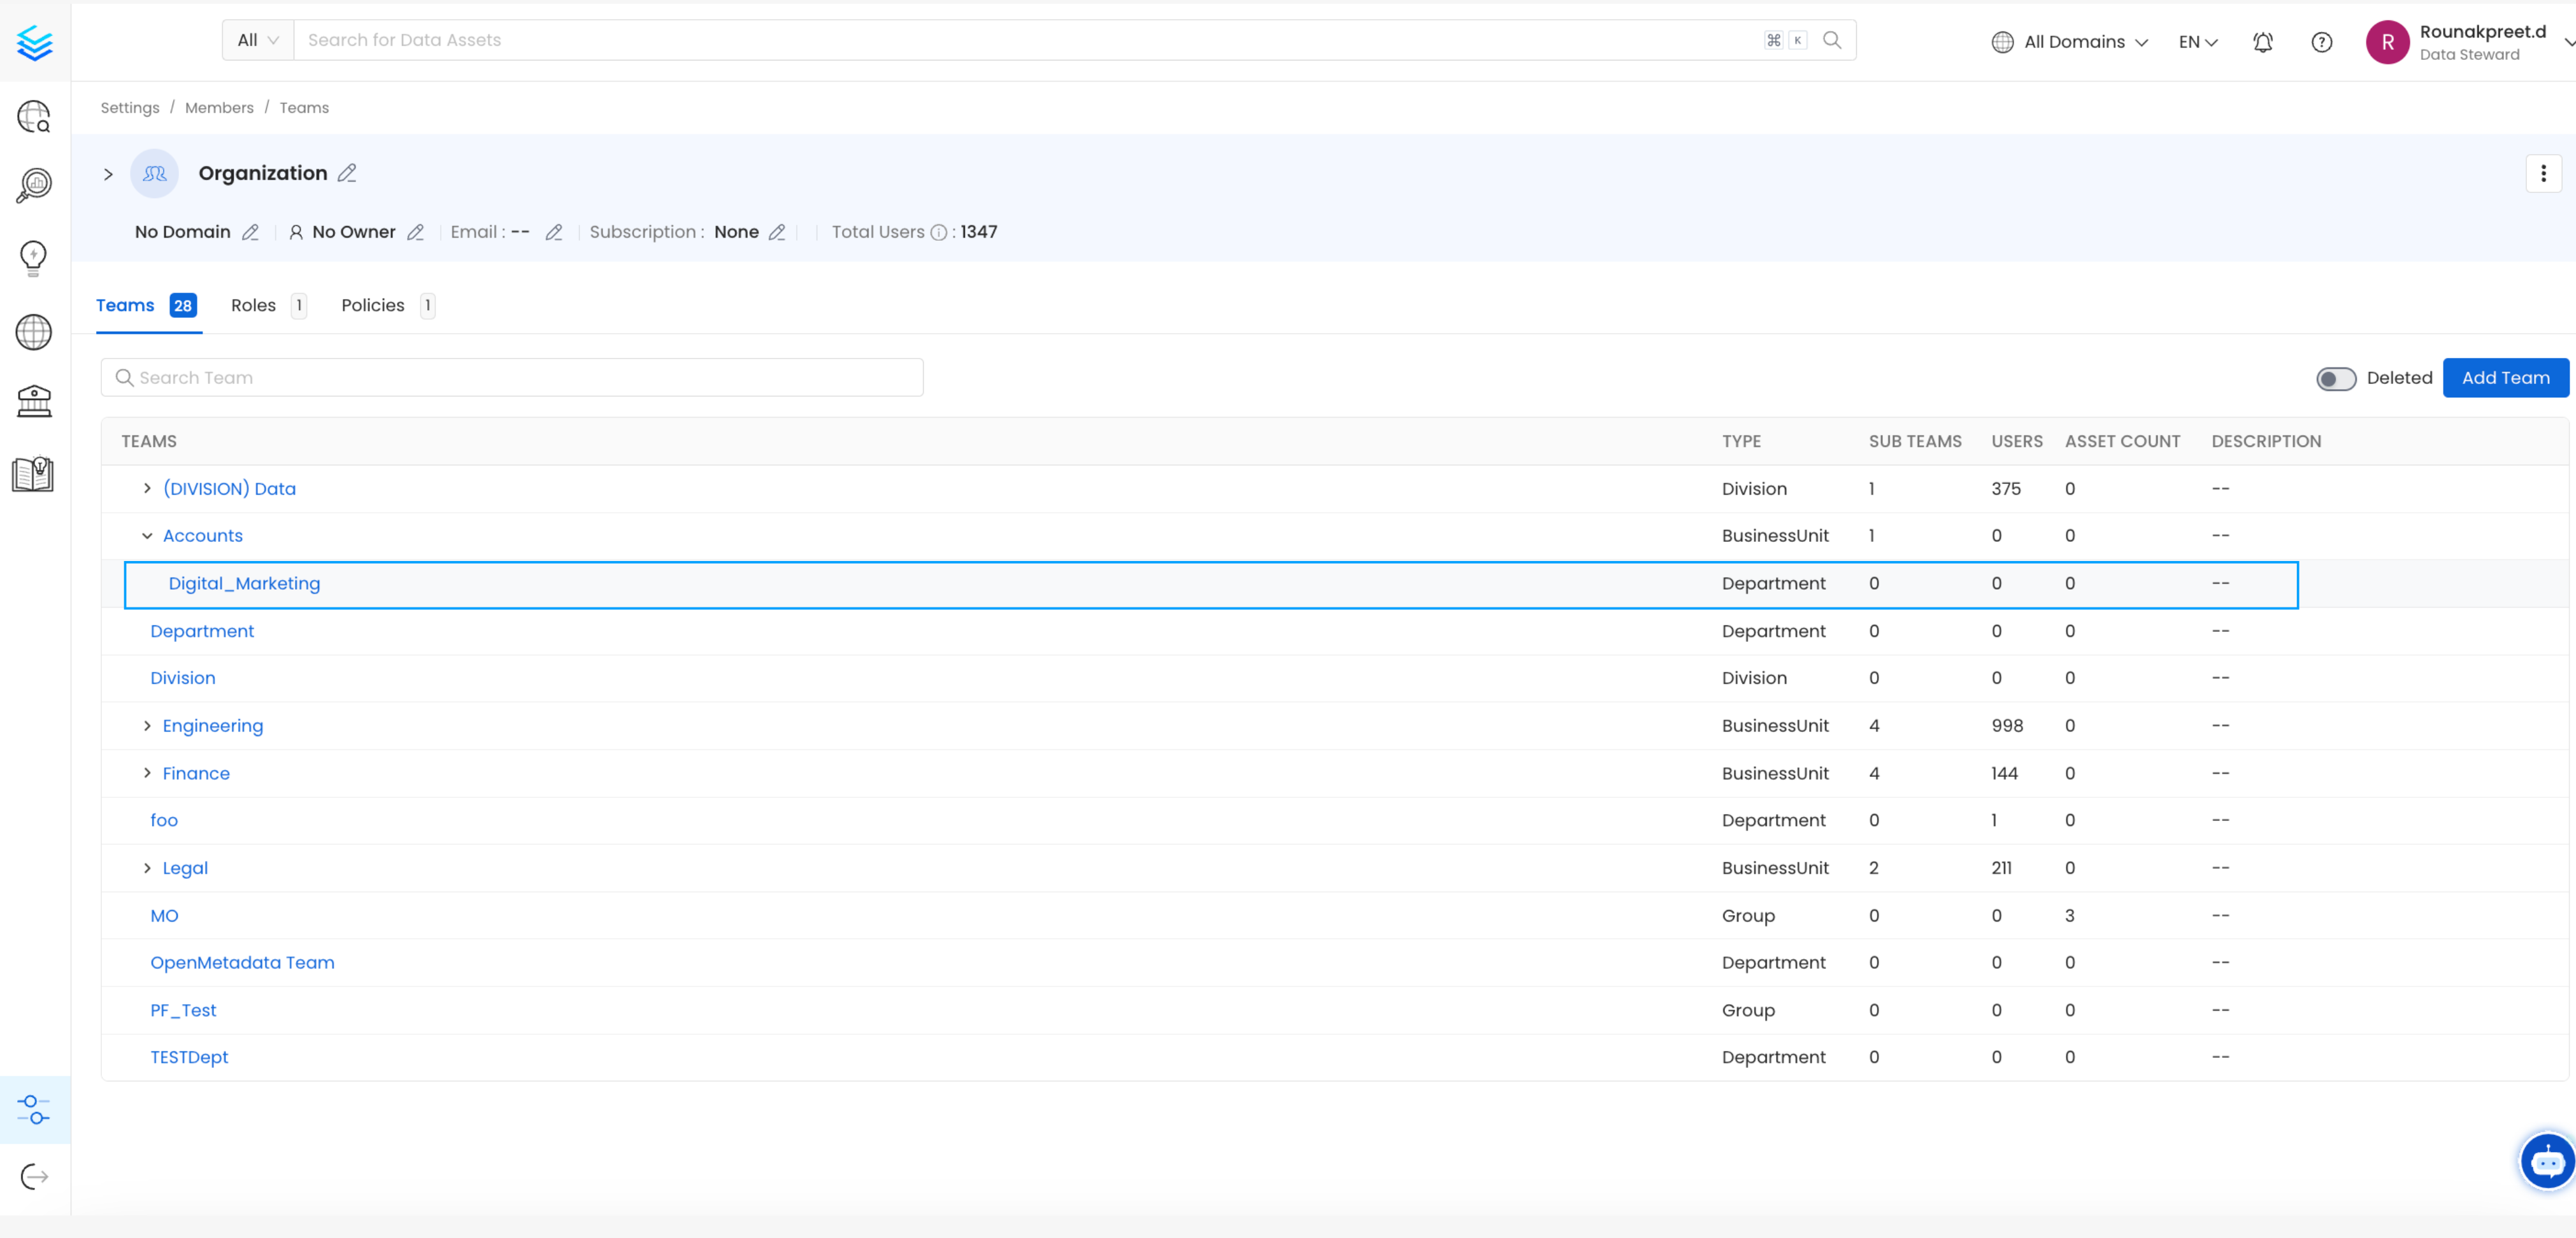Switch to the Policies tab
The width and height of the screenshot is (2576, 1238).
[x=373, y=305]
